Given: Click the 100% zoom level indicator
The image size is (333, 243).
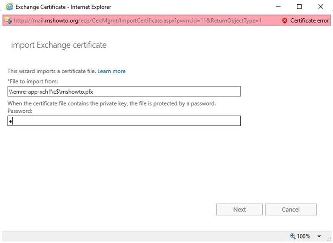Looking at the screenshot, I should tap(304, 236).
